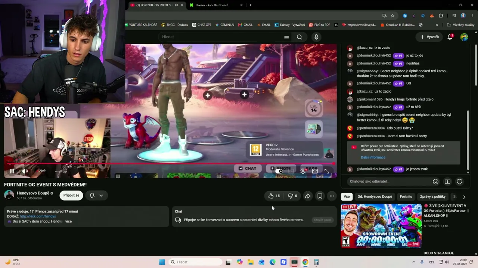Open the Showdown Event live video thumbnail

tap(381, 226)
